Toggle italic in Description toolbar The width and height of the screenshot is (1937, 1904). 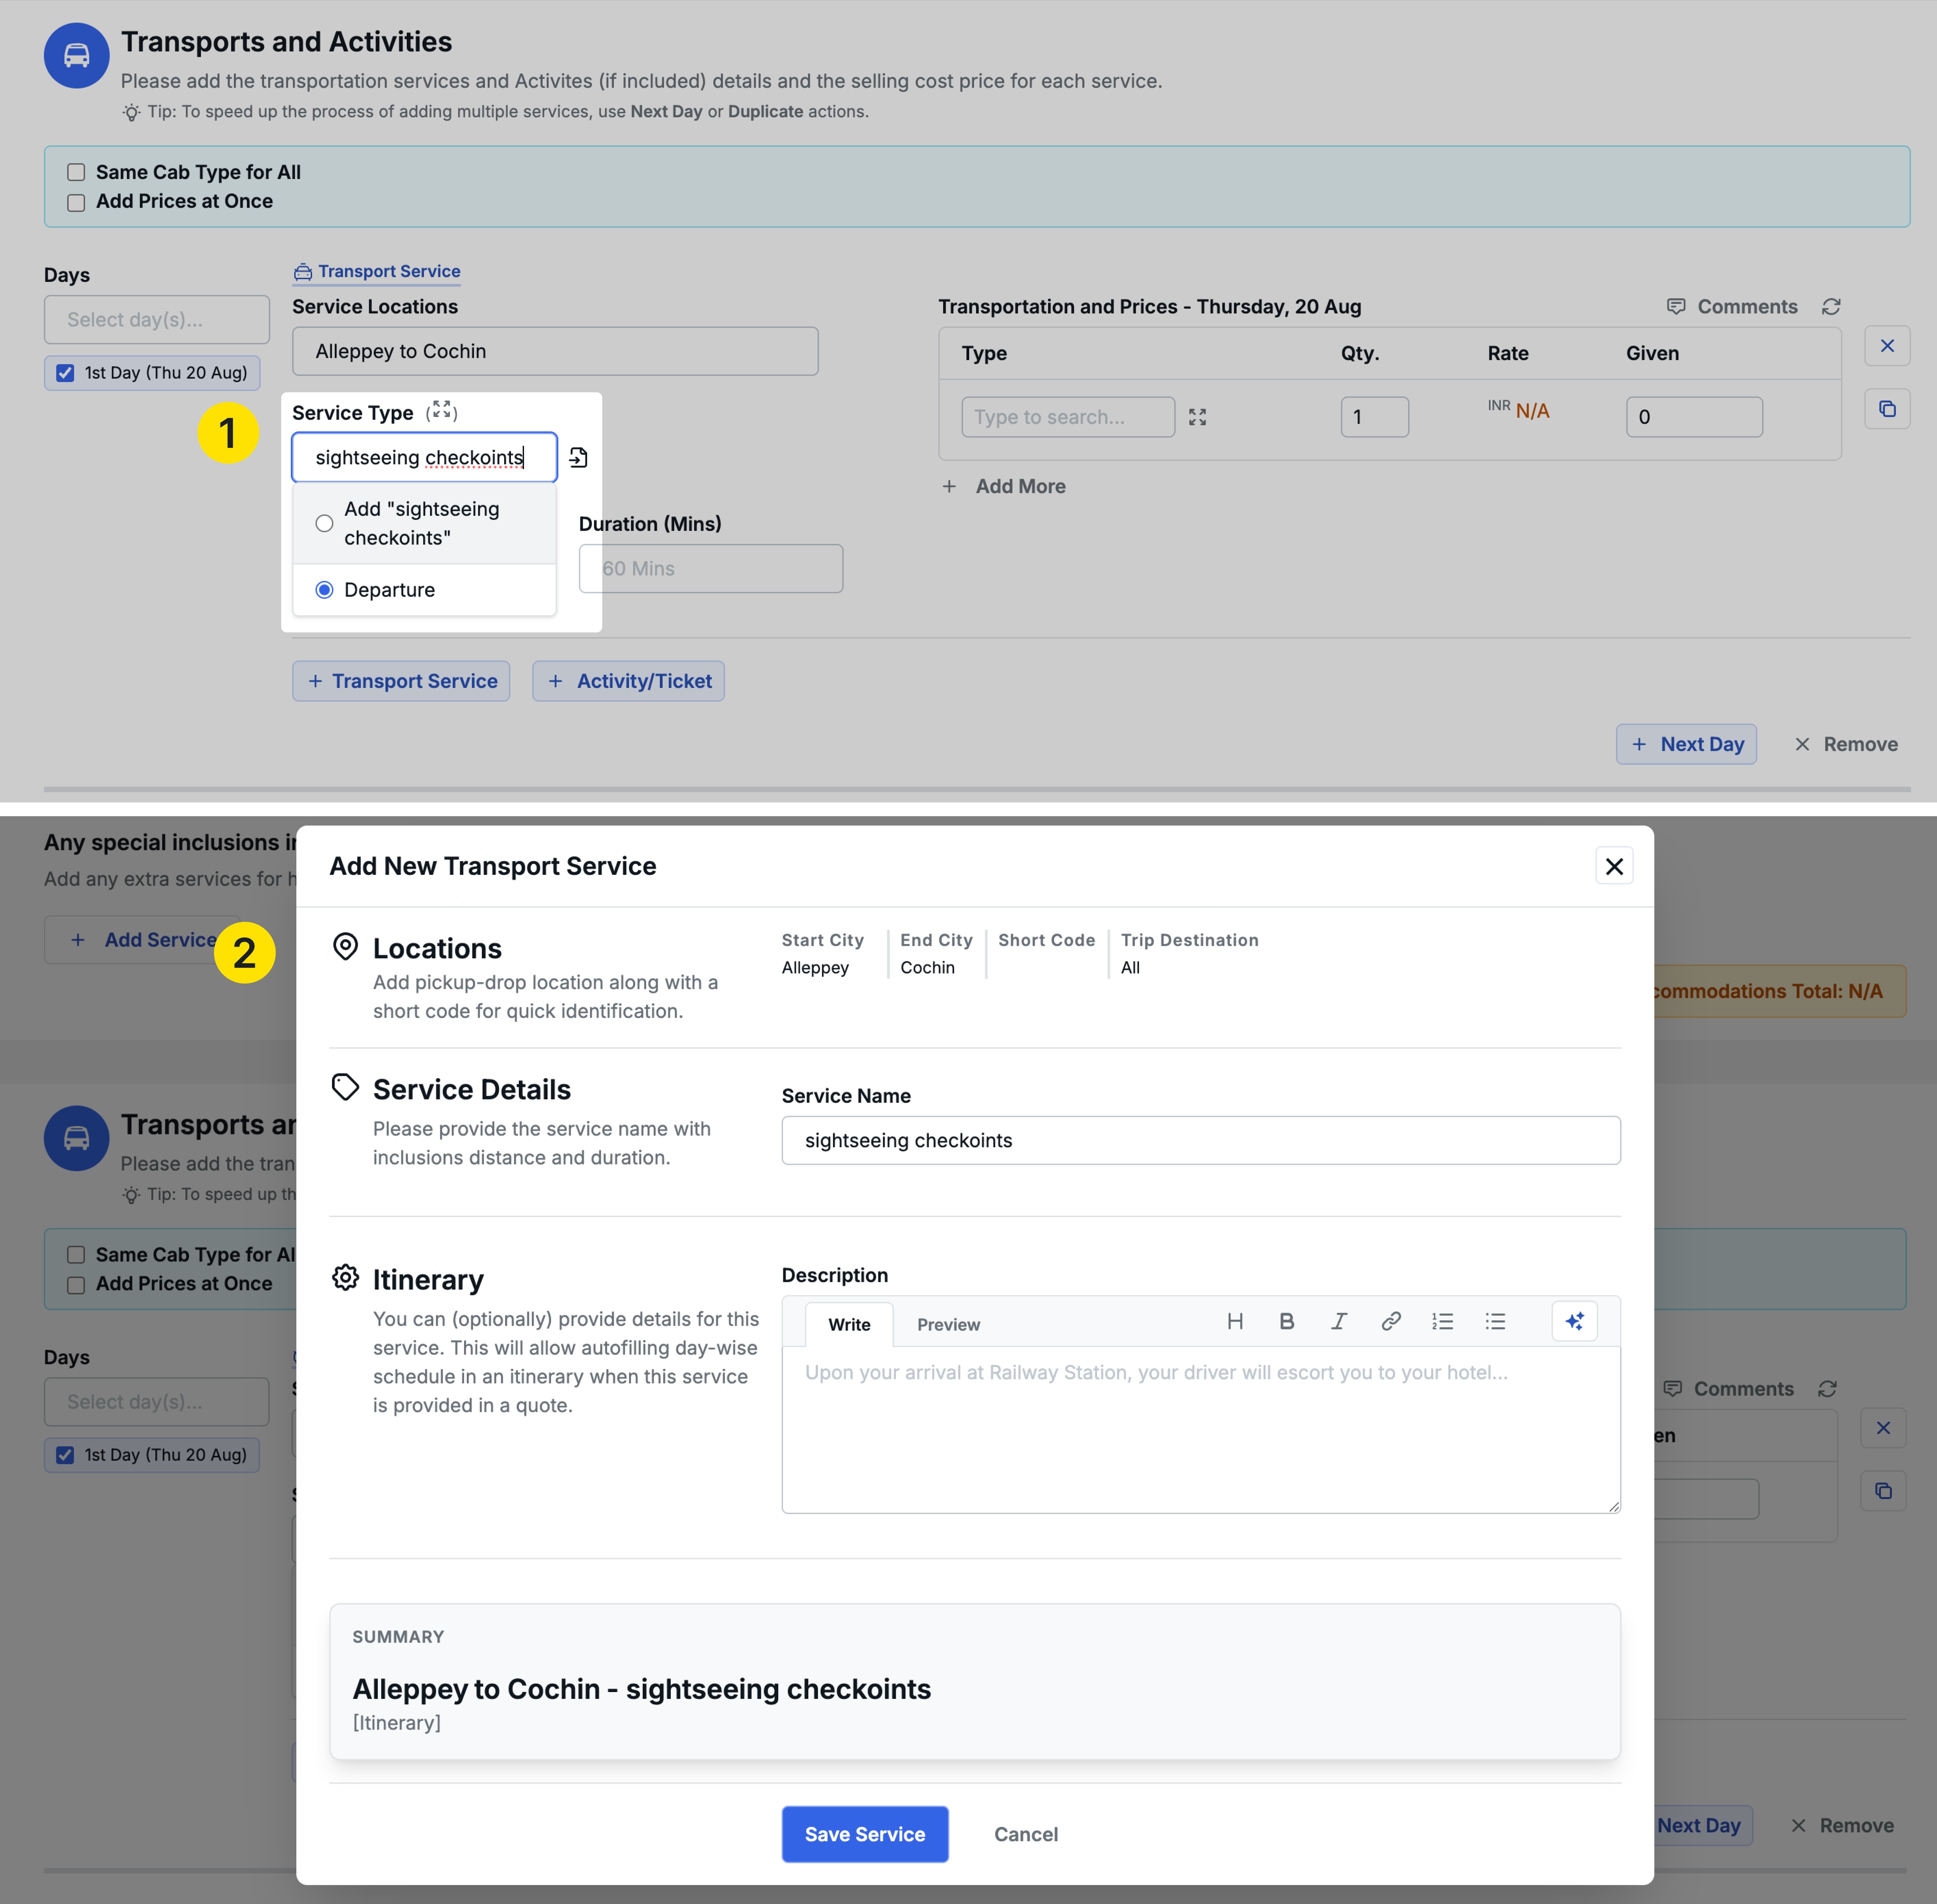[1339, 1322]
